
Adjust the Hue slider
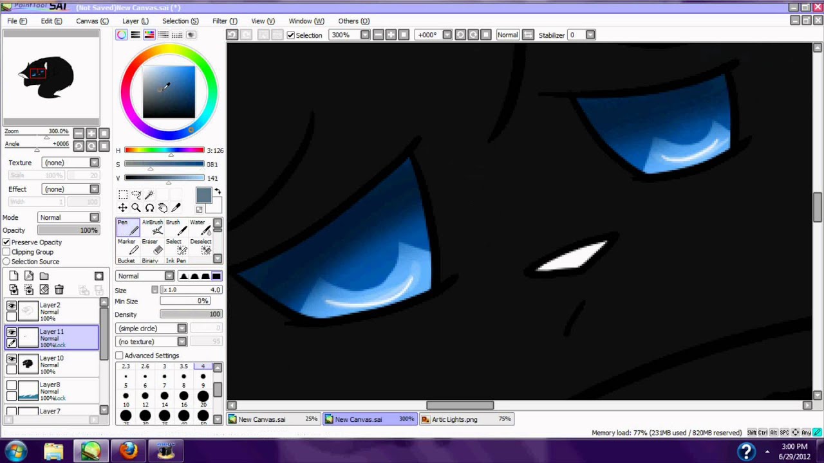pos(164,150)
